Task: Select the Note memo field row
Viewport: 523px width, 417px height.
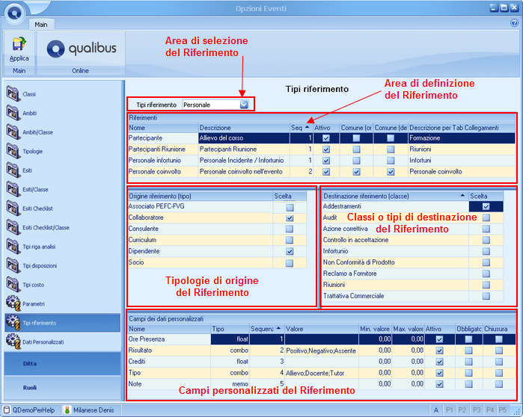Action: tap(322, 384)
